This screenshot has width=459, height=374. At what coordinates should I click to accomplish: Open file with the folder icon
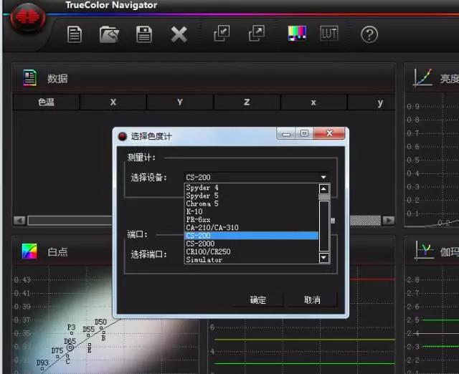109,34
